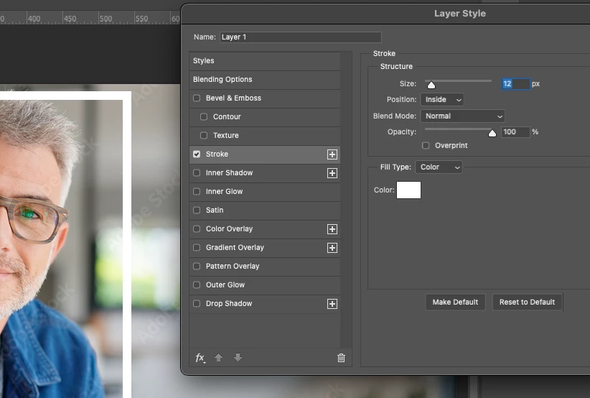Select the Bevel & Emboss row label
Viewport: 590px width, 398px height.
click(x=233, y=98)
